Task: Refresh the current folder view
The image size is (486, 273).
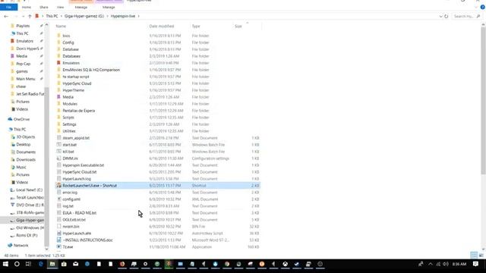Action: (x=447, y=16)
